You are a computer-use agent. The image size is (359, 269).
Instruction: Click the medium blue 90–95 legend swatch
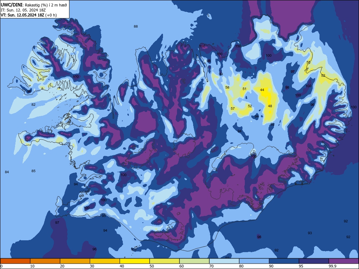pos(284,261)
